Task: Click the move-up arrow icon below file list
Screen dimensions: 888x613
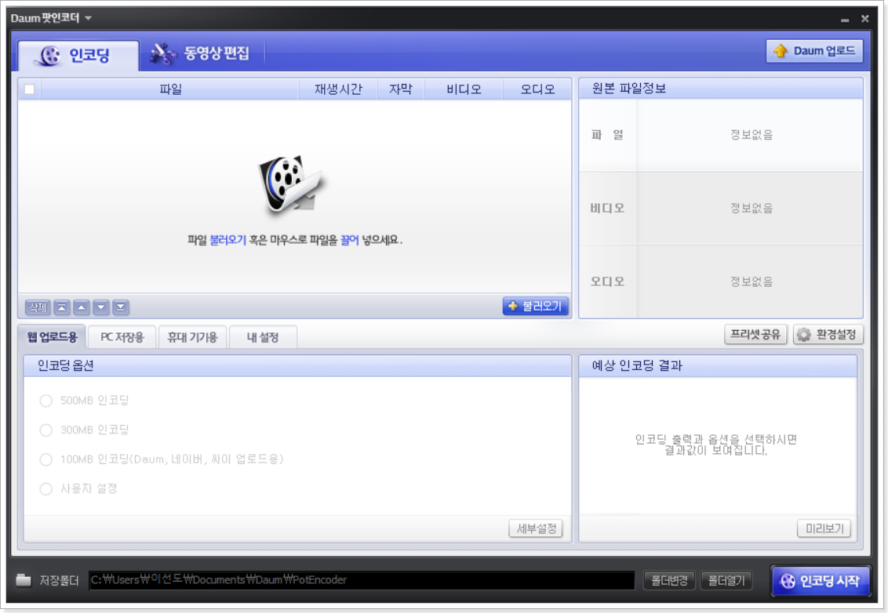Action: pyautogui.click(x=81, y=307)
